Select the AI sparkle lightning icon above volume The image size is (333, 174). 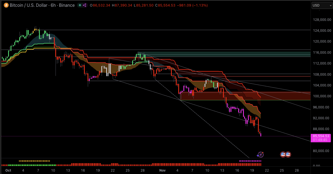(260, 154)
